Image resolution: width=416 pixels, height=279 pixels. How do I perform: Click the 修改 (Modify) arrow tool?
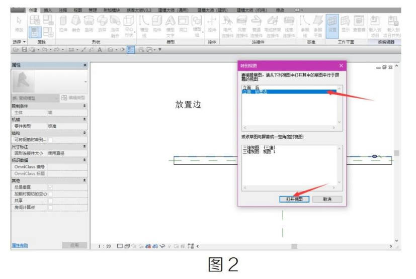point(19,24)
